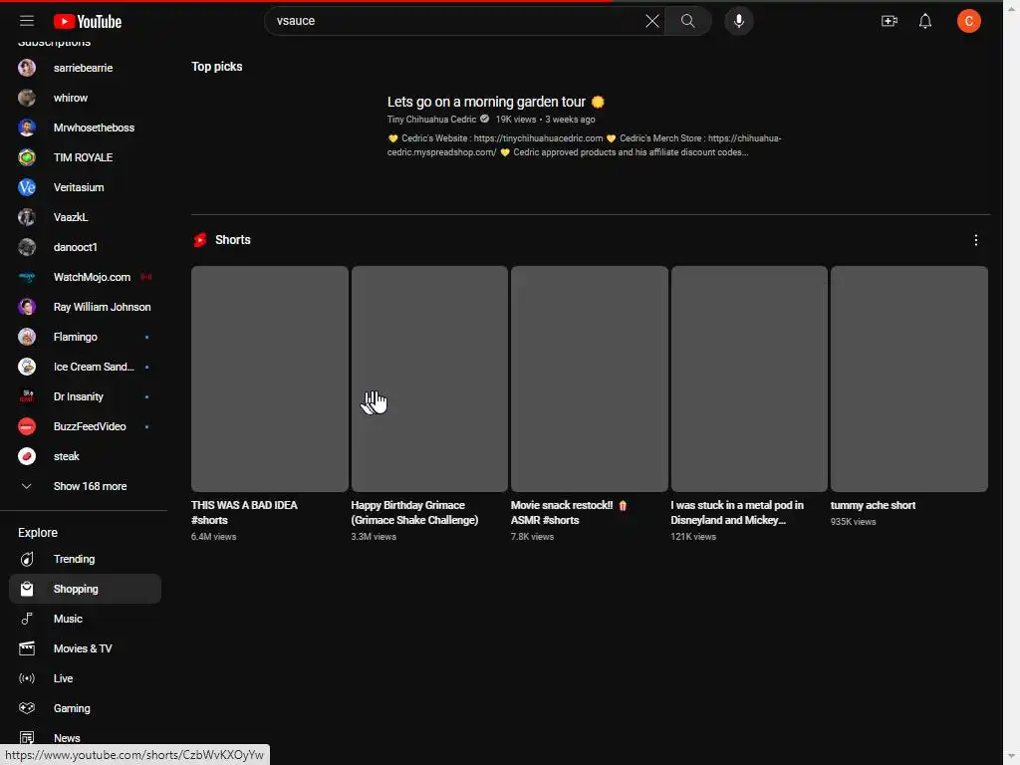Click the Shopping bag icon
Viewport: 1020px width, 765px height.
[27, 589]
